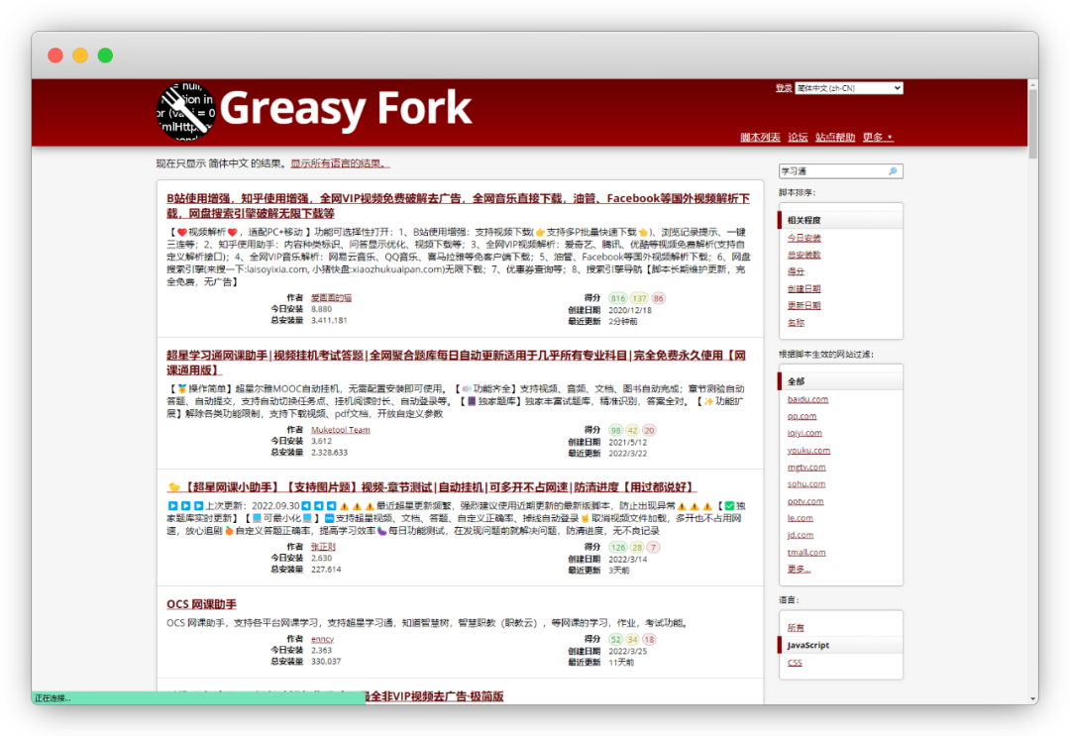Filter scripts by iqiyi.com
This screenshot has width=1070, height=736.
click(x=804, y=433)
